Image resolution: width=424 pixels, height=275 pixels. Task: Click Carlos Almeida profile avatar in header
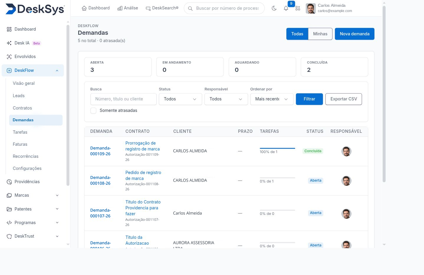[x=311, y=8]
